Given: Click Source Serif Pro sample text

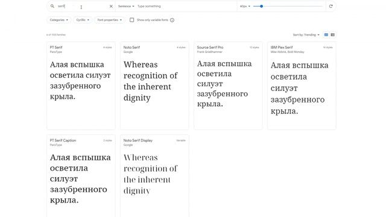Looking at the screenshot, I should [x=224, y=84].
